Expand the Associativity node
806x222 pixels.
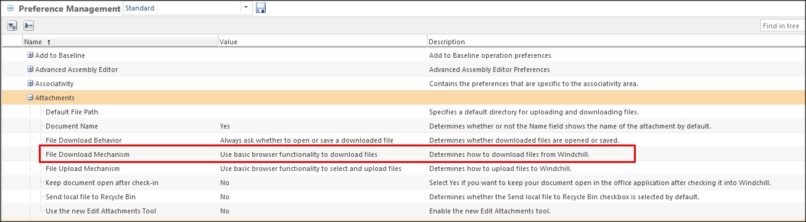[x=30, y=84]
